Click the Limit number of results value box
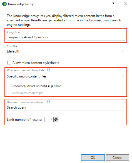The width and height of the screenshot is (132, 163). point(49,119)
